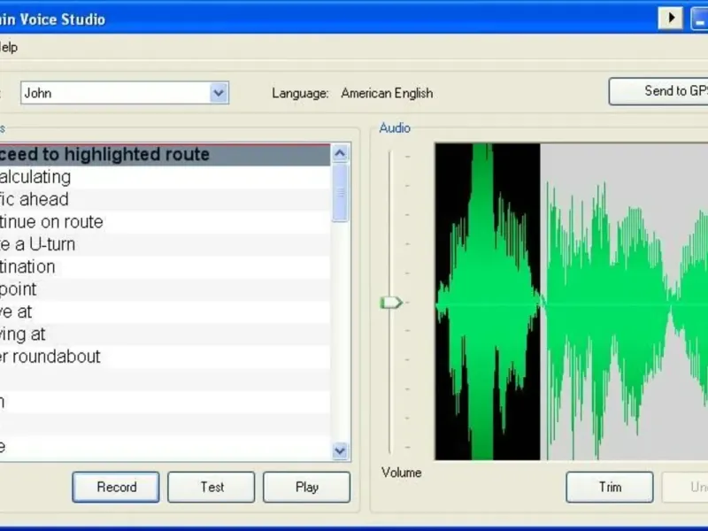Select the 'make a U-turn' phrase

[165, 244]
